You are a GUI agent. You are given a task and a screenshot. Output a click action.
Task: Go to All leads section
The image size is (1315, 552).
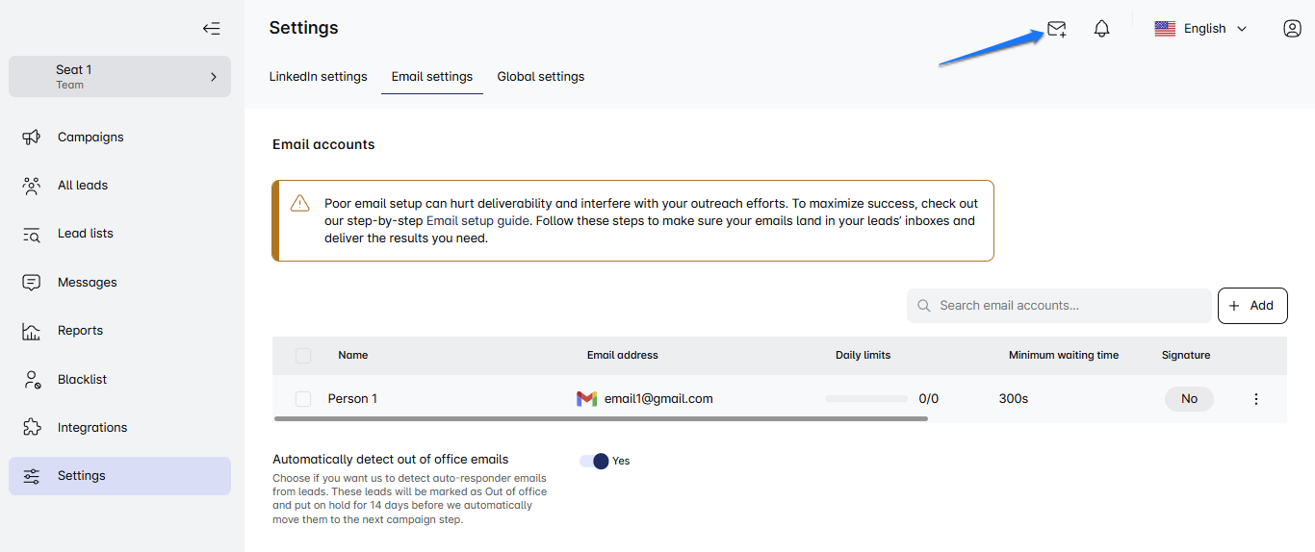[83, 186]
